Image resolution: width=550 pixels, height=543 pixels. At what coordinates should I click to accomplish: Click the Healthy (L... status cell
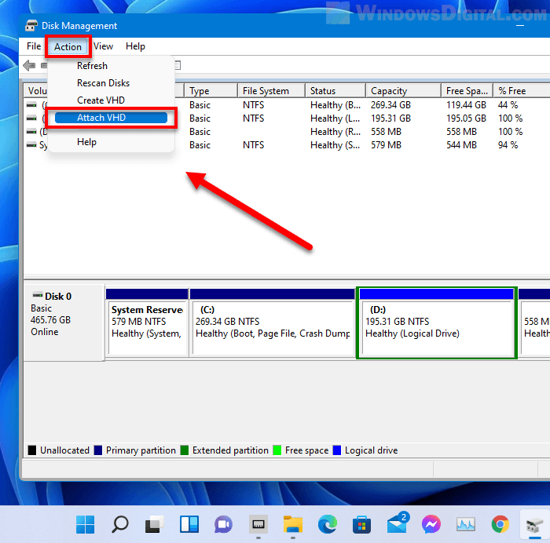[335, 118]
